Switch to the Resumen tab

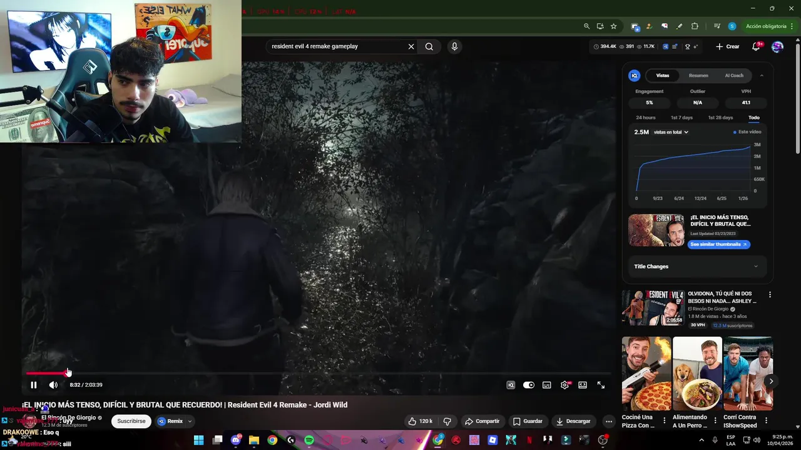pyautogui.click(x=698, y=76)
